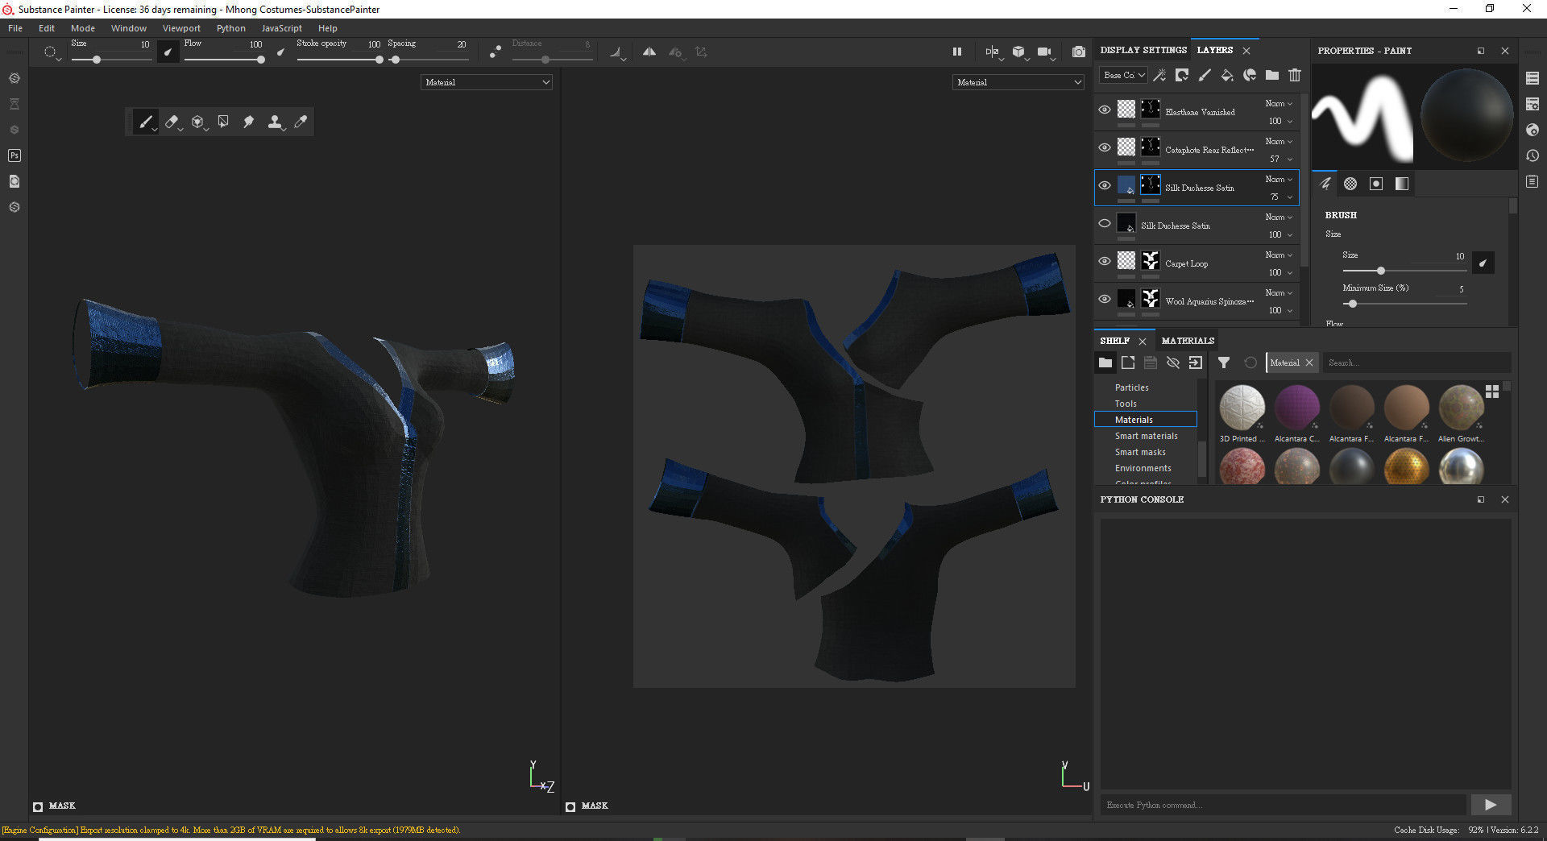Open the Texture Set Settings panel icon
This screenshot has height=841, width=1547.
[1532, 104]
